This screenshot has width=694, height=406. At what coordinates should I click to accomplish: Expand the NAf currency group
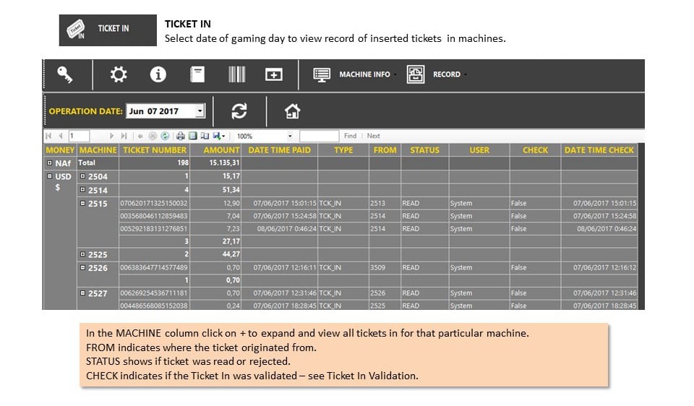pyautogui.click(x=50, y=163)
